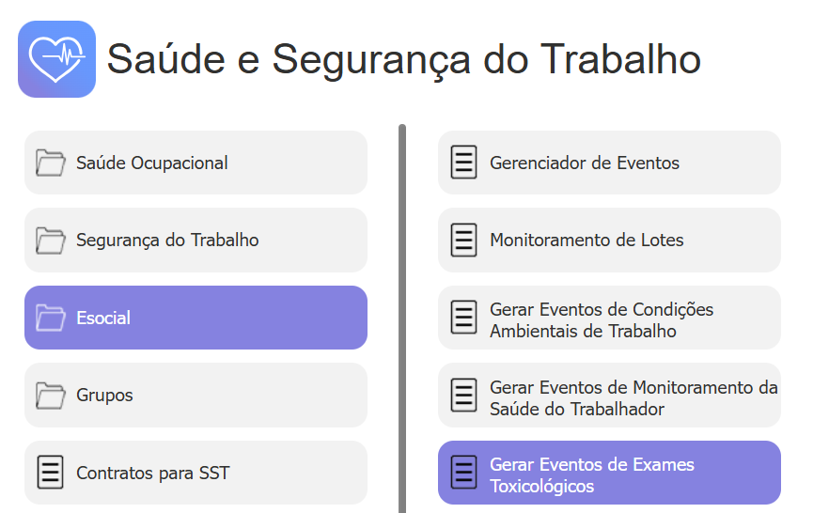The image size is (829, 513).
Task: Click the vertical divider scrollbar between panels
Action: (402, 319)
